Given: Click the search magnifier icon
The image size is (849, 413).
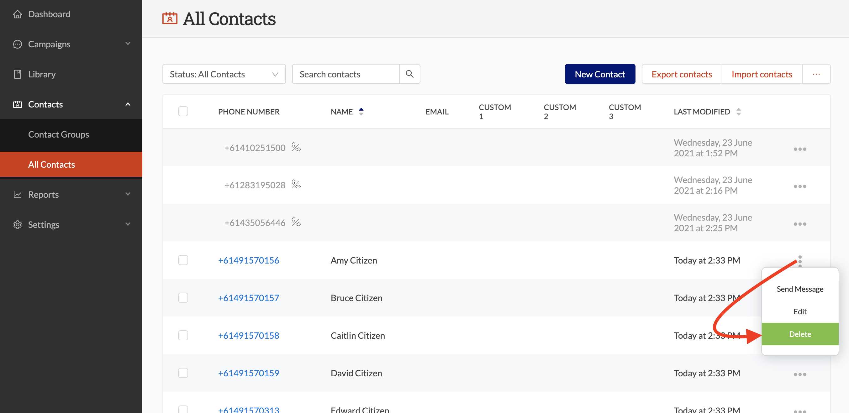Looking at the screenshot, I should [409, 74].
